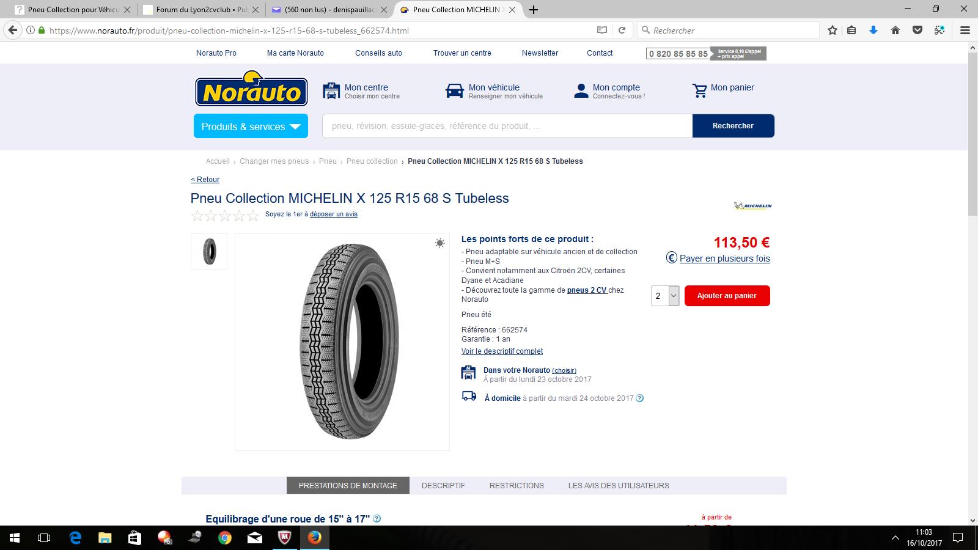Expand the Produits & services menu
Viewport: 978px width, 550px height.
251,126
